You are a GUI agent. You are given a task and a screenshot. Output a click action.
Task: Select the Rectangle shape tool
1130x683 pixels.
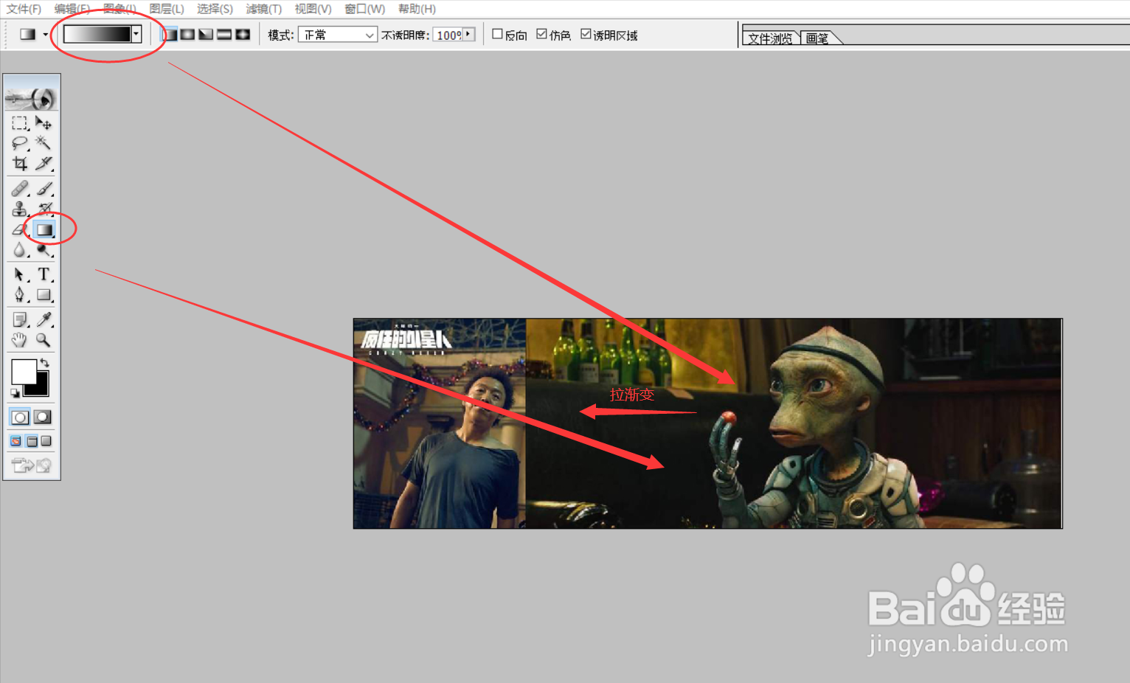(x=44, y=295)
